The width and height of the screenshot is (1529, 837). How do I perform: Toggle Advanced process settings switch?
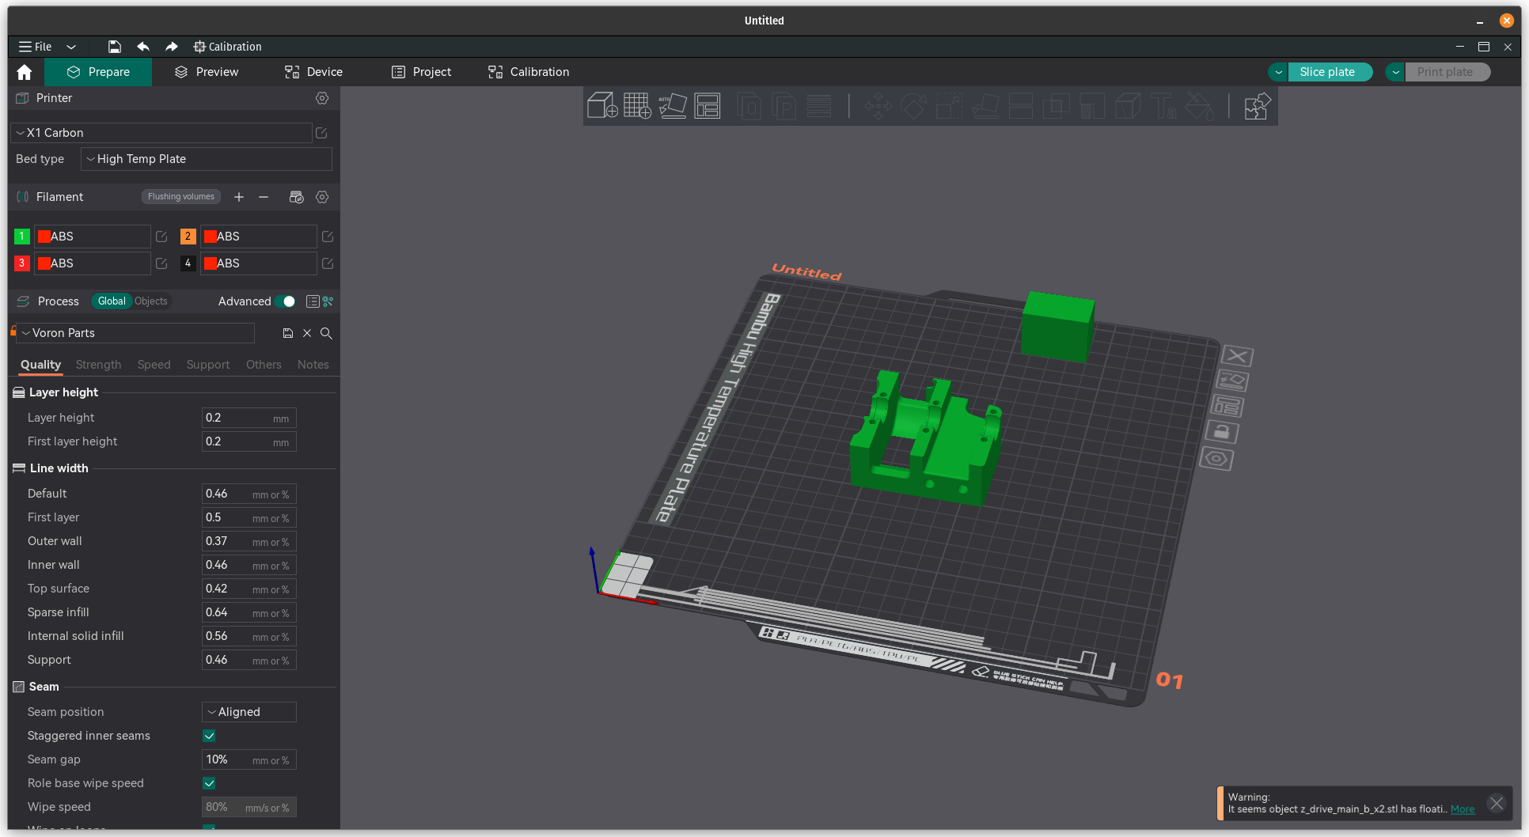pos(286,301)
